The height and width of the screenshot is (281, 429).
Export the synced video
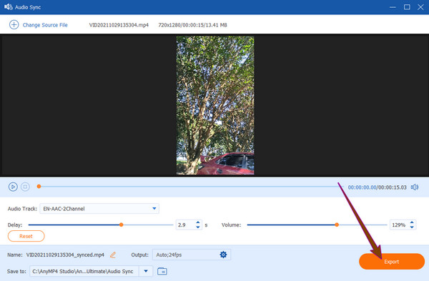click(392, 262)
